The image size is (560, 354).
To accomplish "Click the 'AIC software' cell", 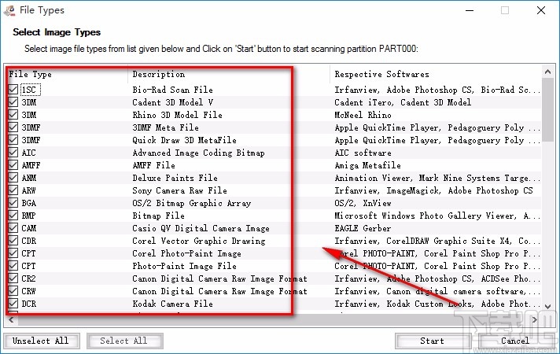I will 363,153.
